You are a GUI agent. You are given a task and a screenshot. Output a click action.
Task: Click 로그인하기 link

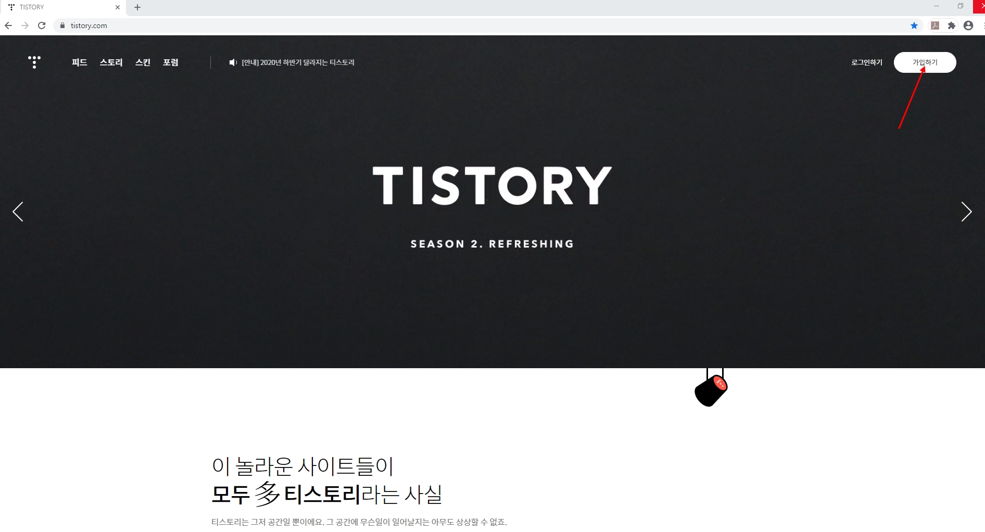(867, 62)
